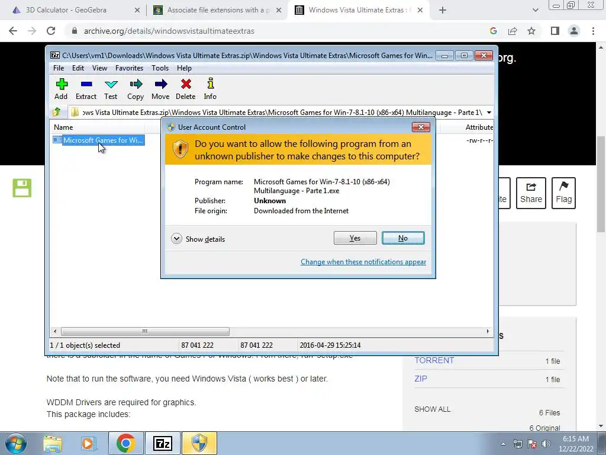Click Share button on archive.org page

[x=531, y=193]
